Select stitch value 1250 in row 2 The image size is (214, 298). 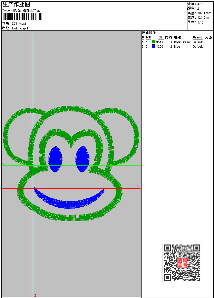point(159,47)
